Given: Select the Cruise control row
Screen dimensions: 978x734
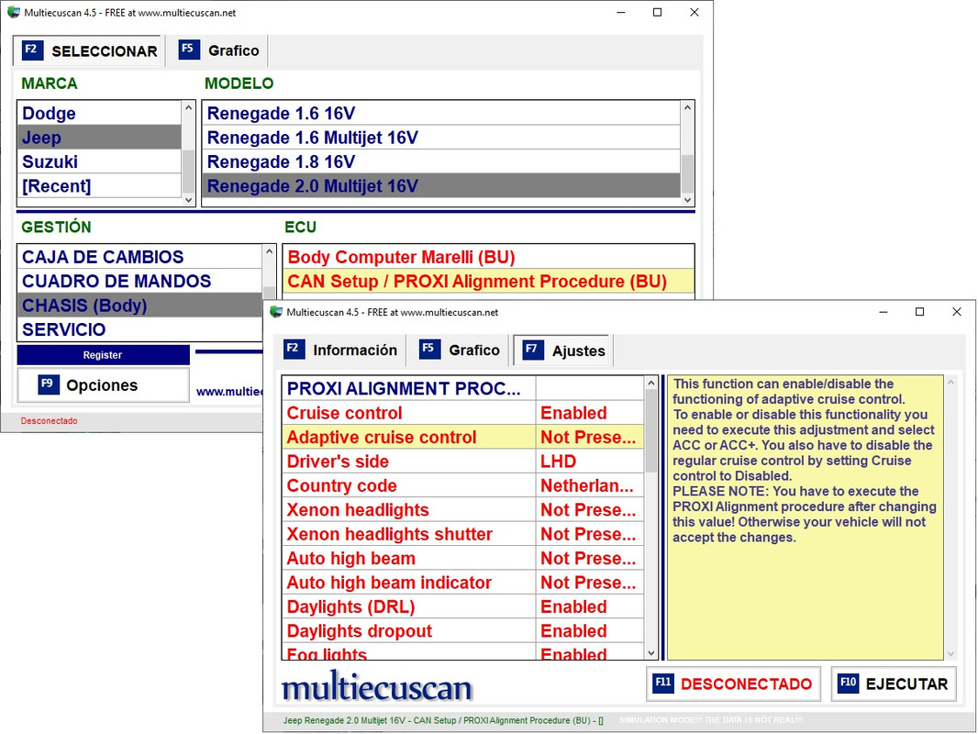Looking at the screenshot, I should pos(462,412).
